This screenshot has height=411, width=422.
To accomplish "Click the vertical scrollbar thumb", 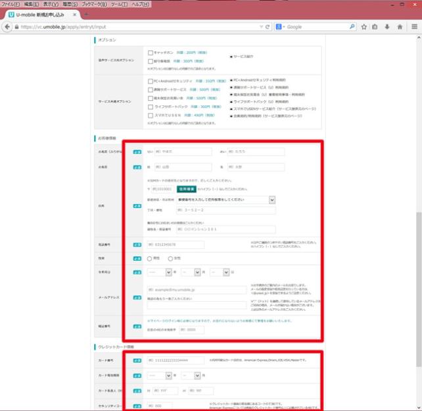I will [x=419, y=289].
